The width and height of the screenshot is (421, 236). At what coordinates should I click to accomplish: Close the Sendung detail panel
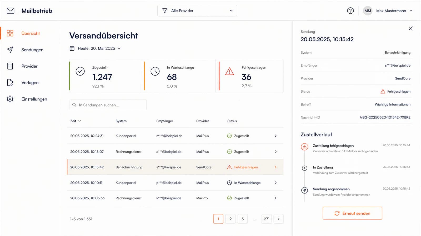click(410, 28)
